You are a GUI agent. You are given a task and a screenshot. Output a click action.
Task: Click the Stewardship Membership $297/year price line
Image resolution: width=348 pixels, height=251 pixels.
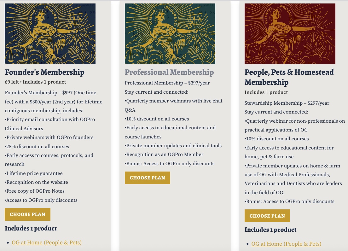tap(287, 103)
